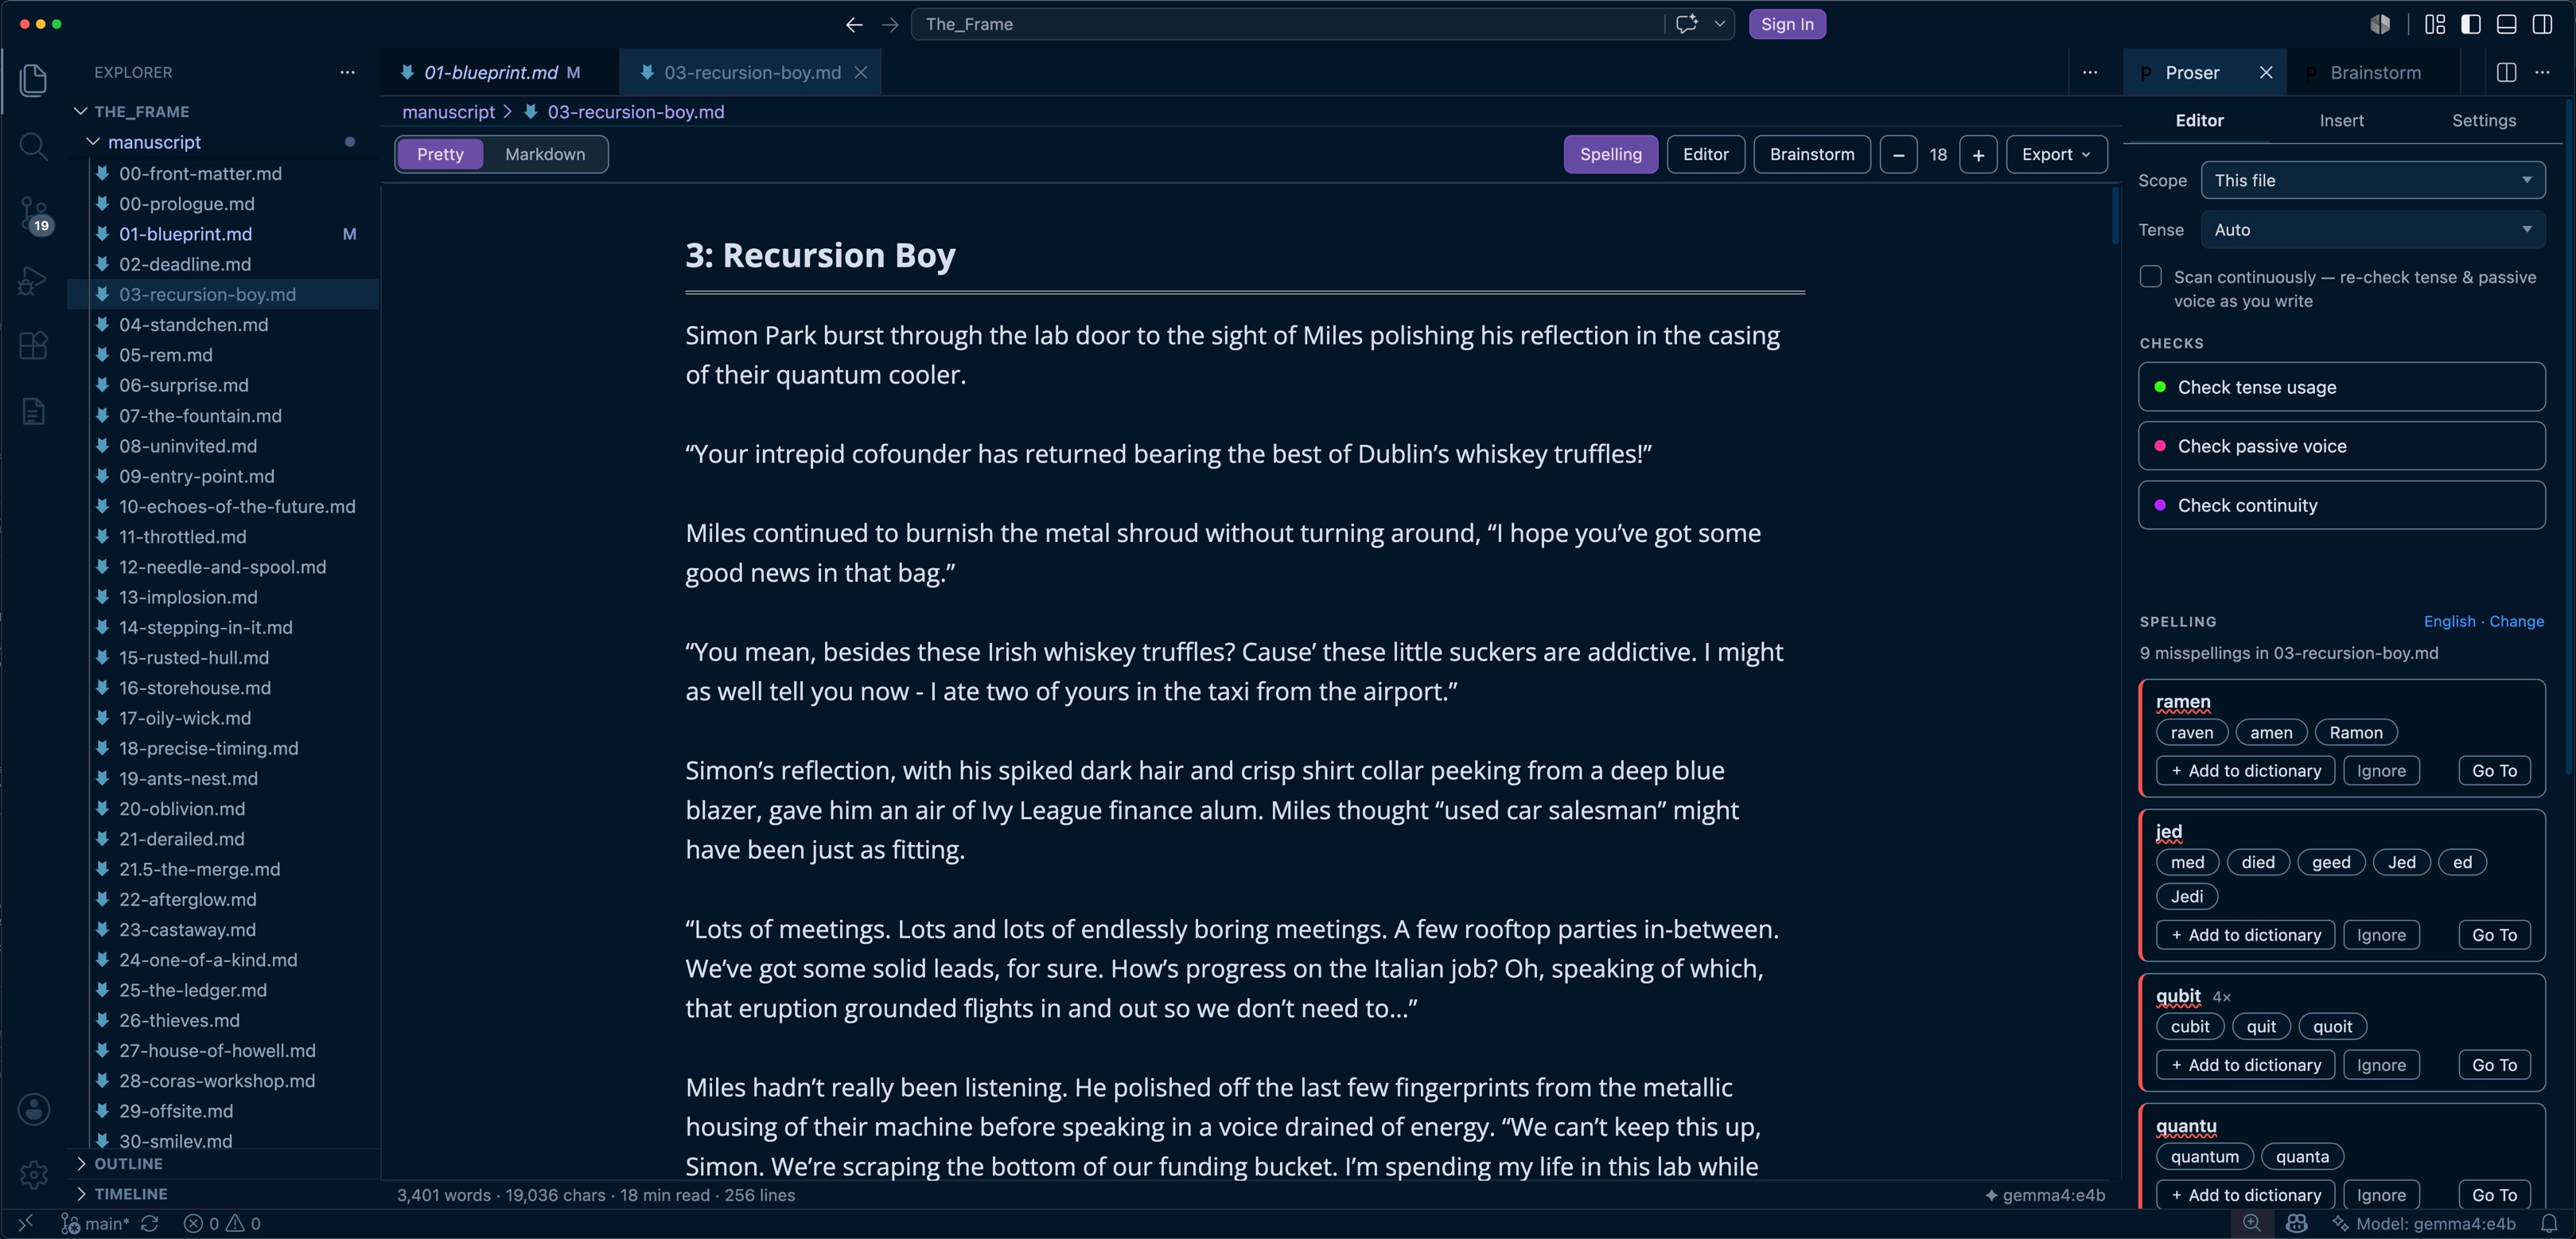Click the main branch indicator in status bar
This screenshot has width=2576, height=1239.
pos(96,1223)
